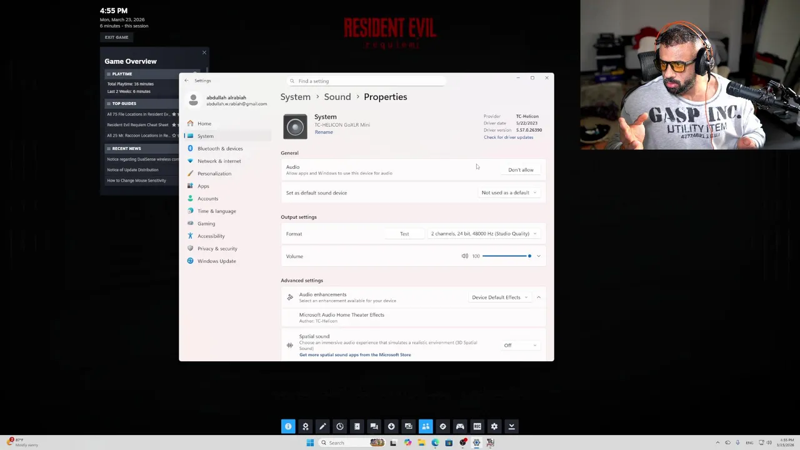Viewport: 800px width, 450px height.
Task: Open the discussions chat icon in the overlay toolbar
Action: point(374,426)
